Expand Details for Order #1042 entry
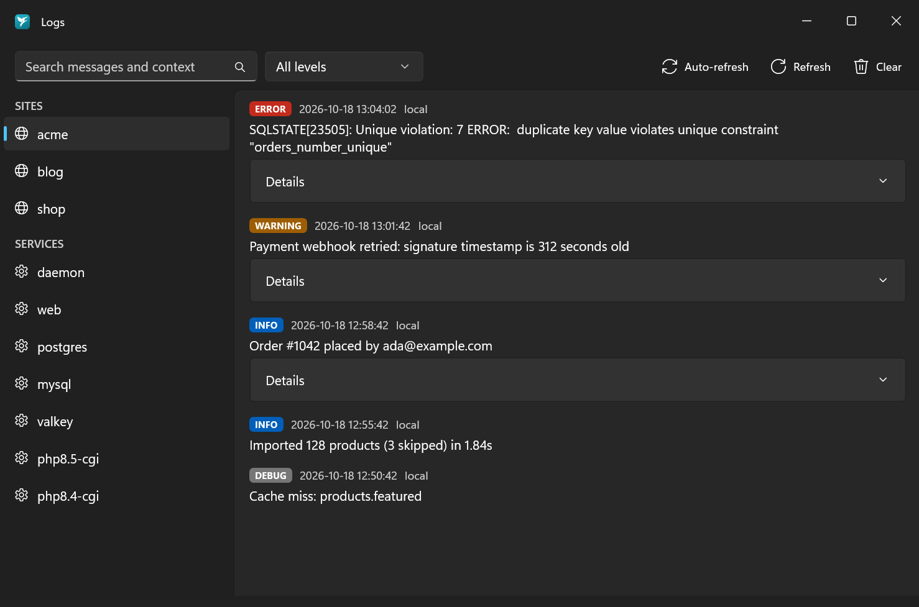Viewport: 919px width, 607px height. pos(578,380)
